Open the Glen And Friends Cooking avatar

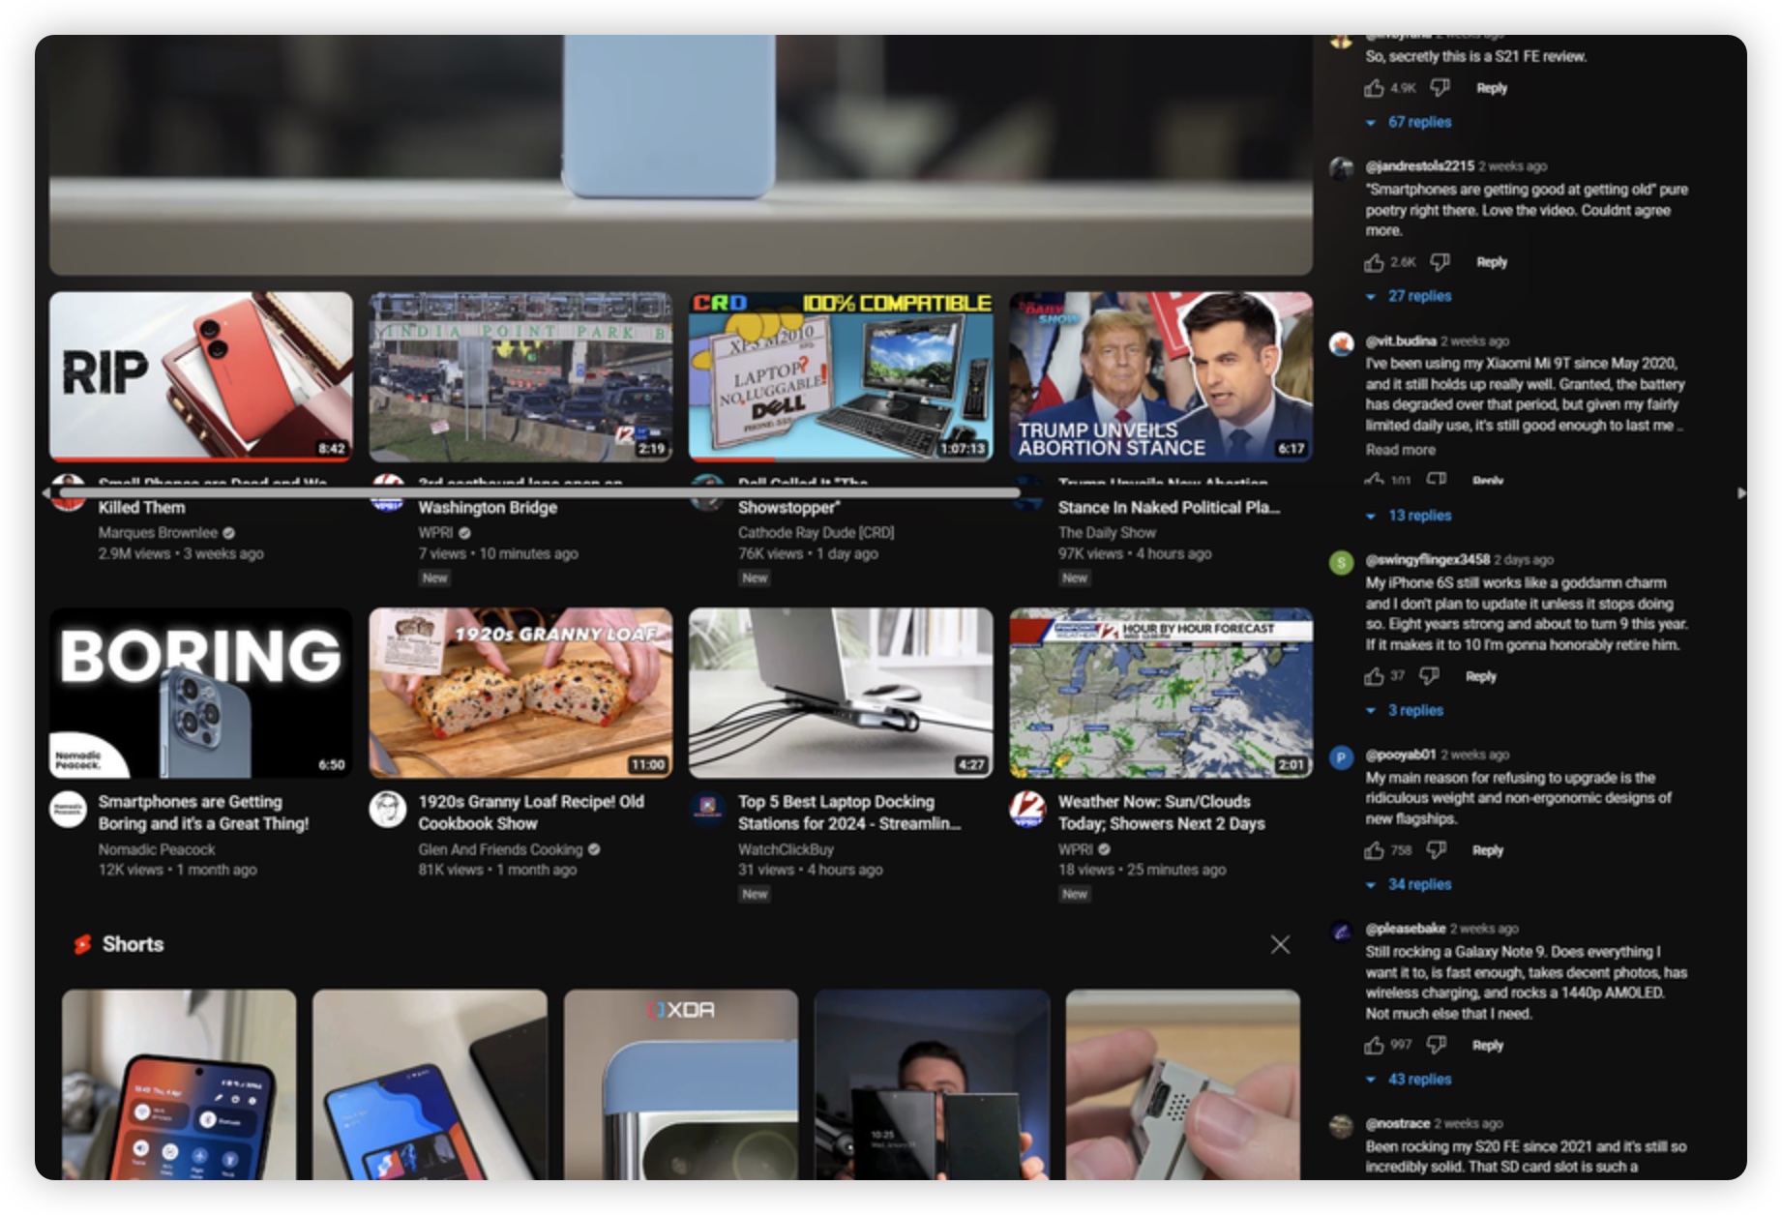tap(388, 810)
